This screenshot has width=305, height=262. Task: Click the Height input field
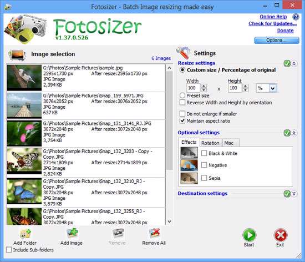[235, 88]
